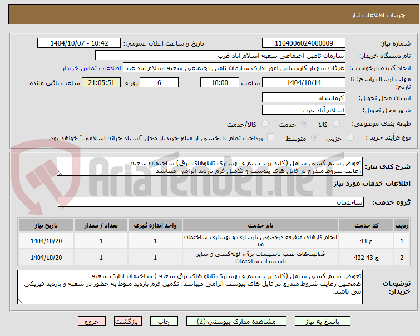Select the کالا/خدمت radio option
Screen dimensions: 420x336
click(x=265, y=123)
